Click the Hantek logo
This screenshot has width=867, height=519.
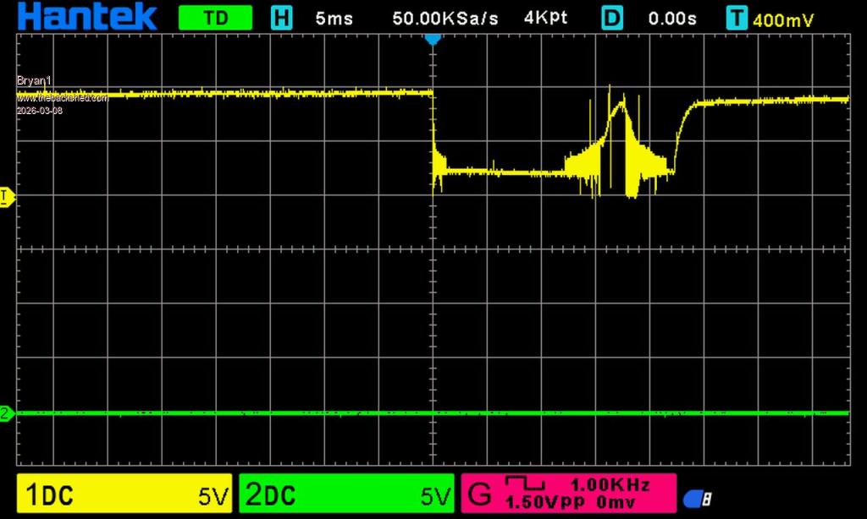79,16
